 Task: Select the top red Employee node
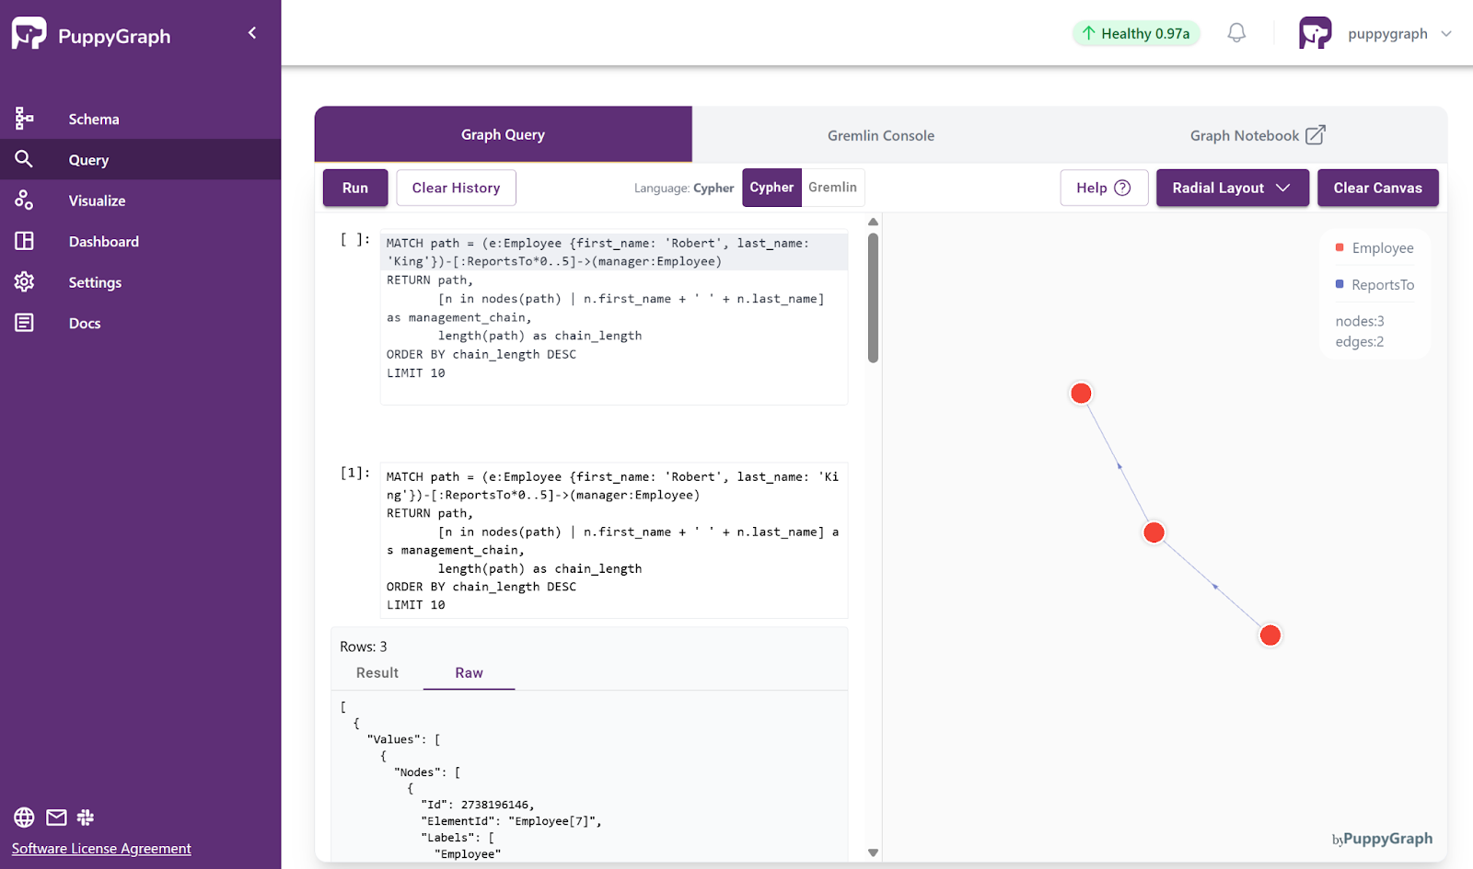tap(1081, 394)
